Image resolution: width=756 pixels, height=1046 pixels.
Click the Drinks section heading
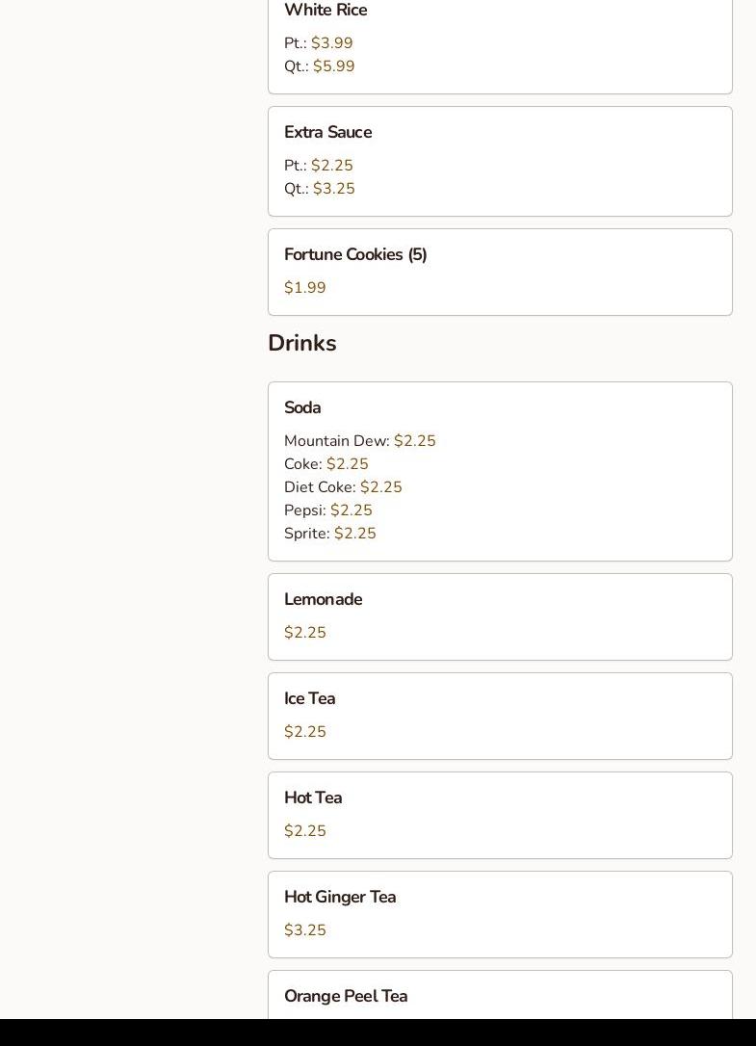point(301,344)
